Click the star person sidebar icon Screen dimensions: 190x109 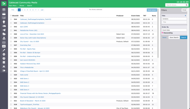[x=4, y=67]
